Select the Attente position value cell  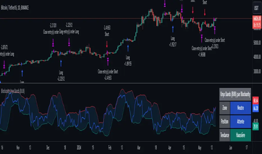(x=240, y=122)
